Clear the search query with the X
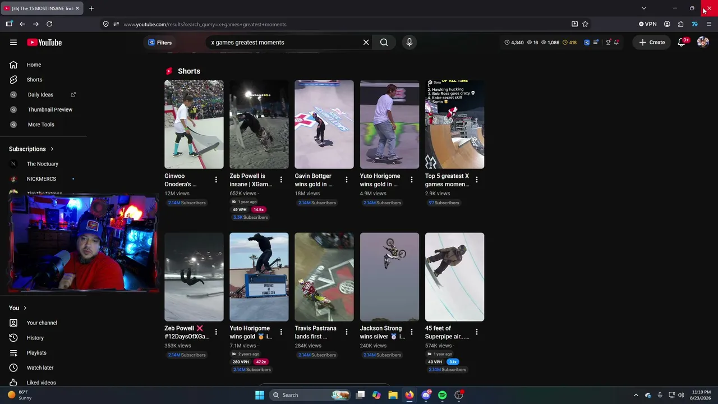The width and height of the screenshot is (718, 404). [x=366, y=42]
